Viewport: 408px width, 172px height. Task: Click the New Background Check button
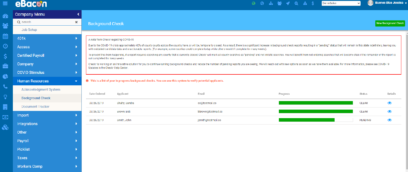[x=390, y=23]
